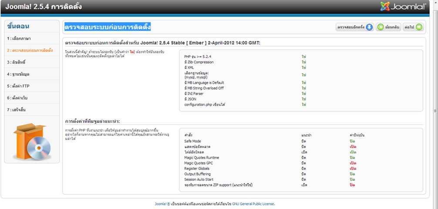The width and height of the screenshot is (438, 209).
Task: Click the Register Globals label
Action: [197, 169]
